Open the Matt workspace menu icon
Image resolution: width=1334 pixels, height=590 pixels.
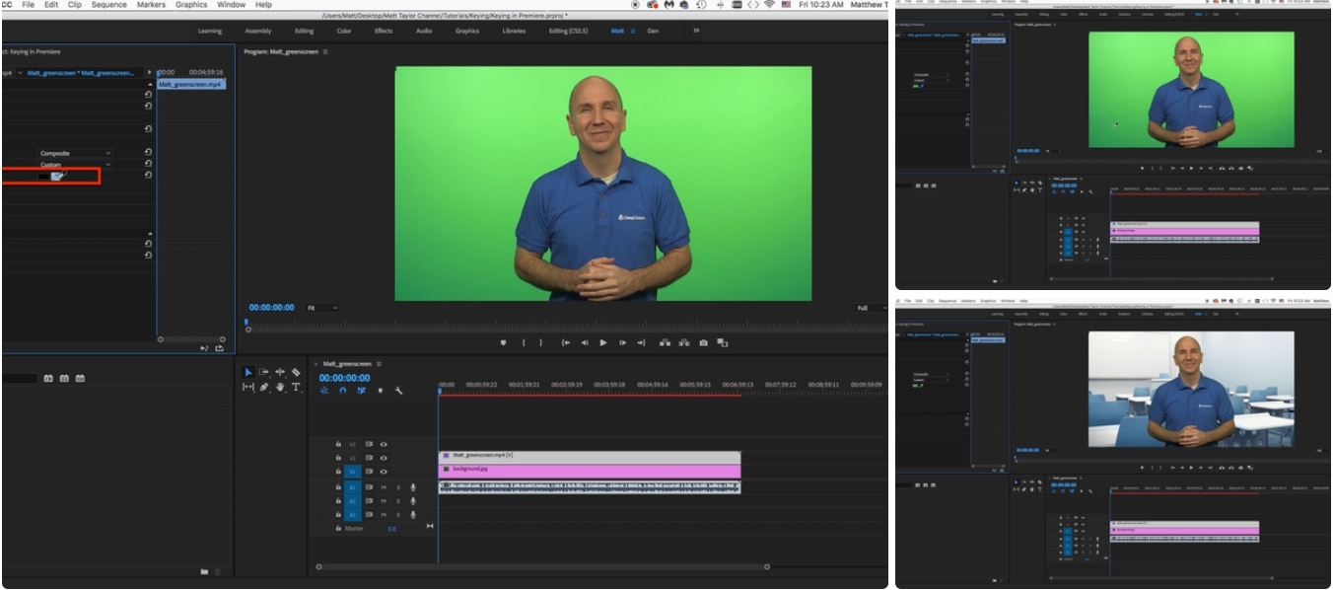(x=633, y=32)
